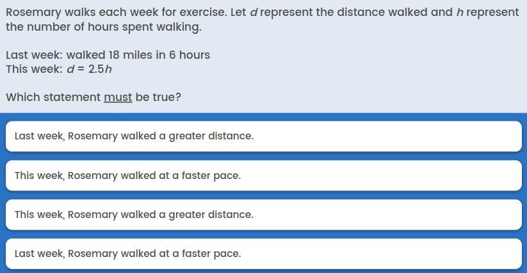Click the italic variable d in the first sentence
Viewport: 527px width, 273px height.
pyautogui.click(x=254, y=12)
